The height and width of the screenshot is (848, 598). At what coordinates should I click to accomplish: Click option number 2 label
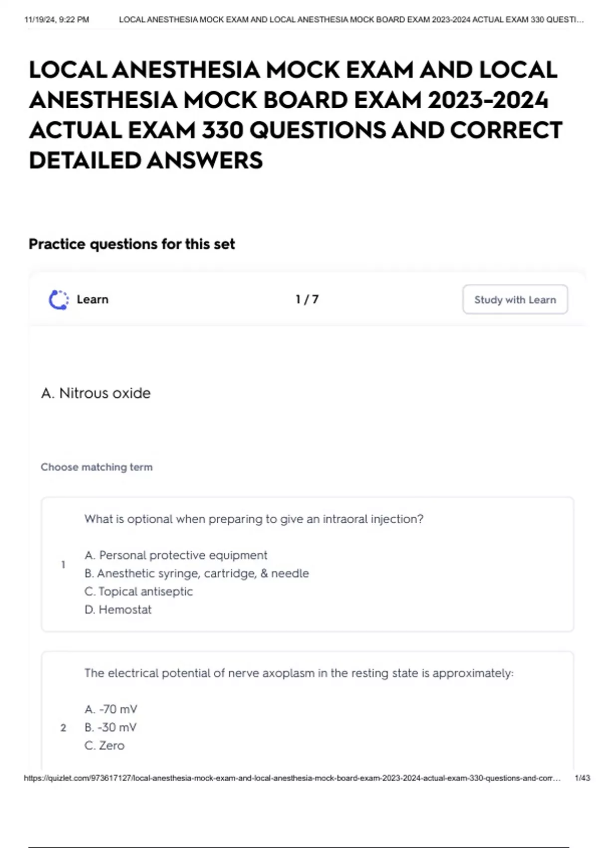pos(63,728)
